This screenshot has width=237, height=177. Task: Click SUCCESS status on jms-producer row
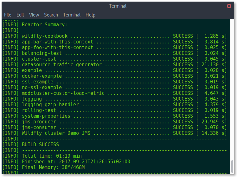pos(183,122)
